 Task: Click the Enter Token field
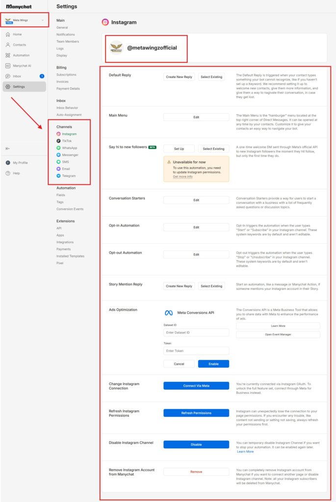tap(196, 351)
